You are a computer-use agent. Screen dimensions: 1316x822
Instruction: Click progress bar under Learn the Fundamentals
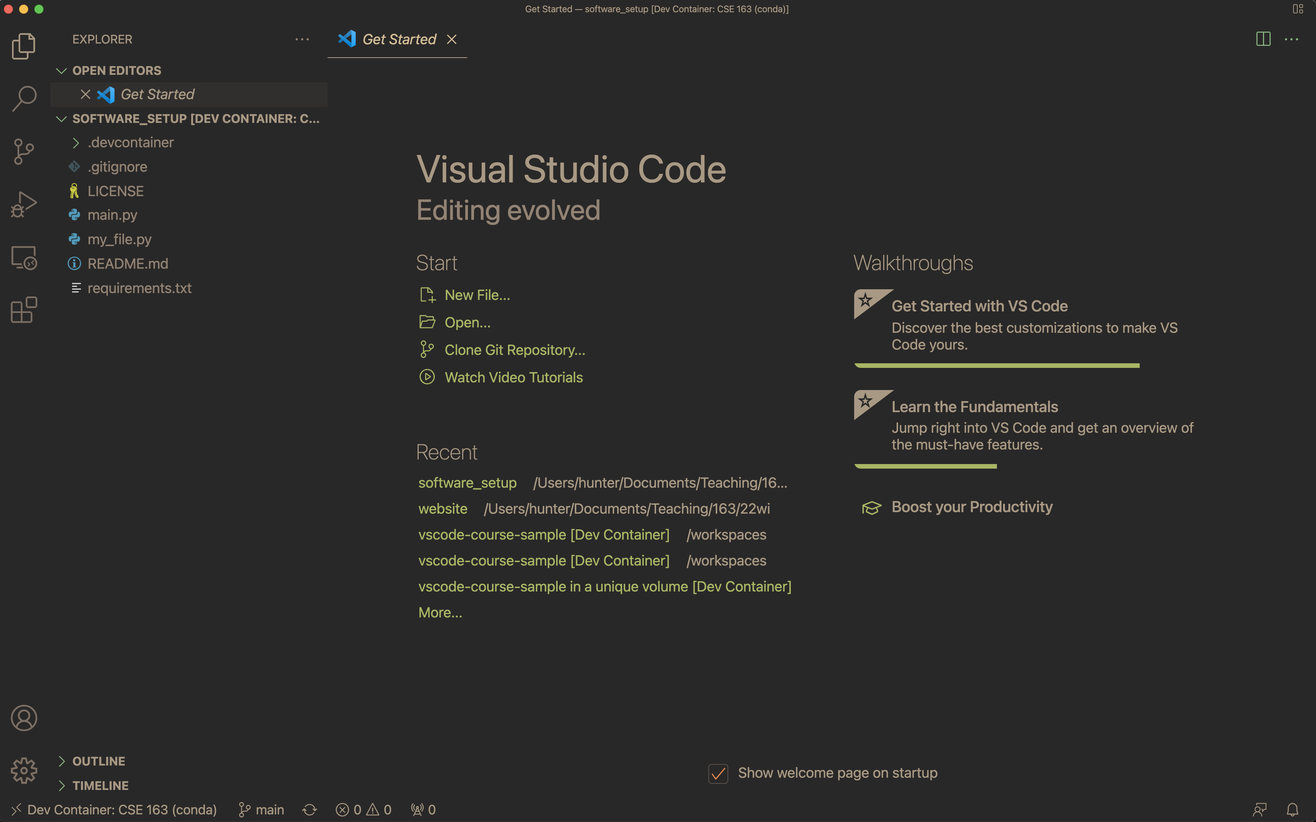[926, 466]
